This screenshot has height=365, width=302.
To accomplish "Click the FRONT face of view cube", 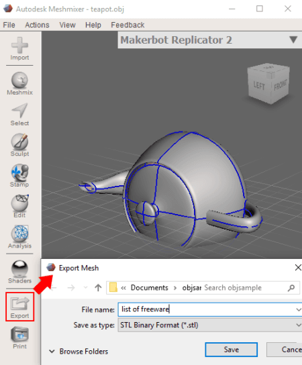I will click(x=281, y=85).
